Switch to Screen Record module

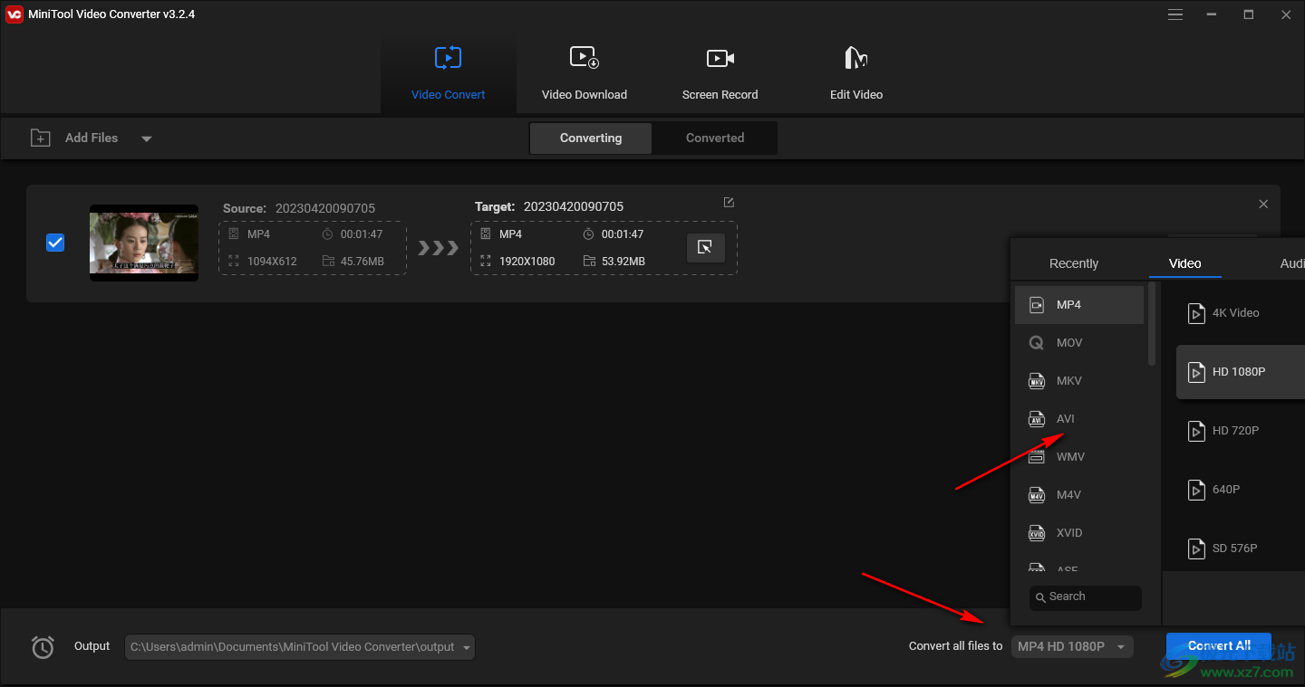pos(720,73)
